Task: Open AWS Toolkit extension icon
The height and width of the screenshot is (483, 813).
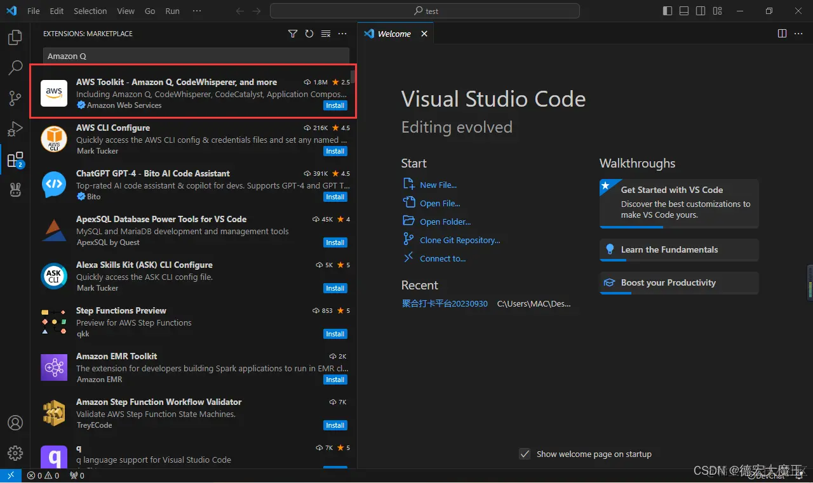Action: 54,93
